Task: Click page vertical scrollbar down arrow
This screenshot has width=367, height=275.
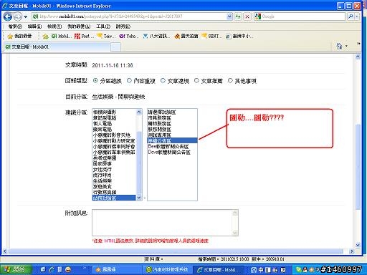Action: pos(358,245)
